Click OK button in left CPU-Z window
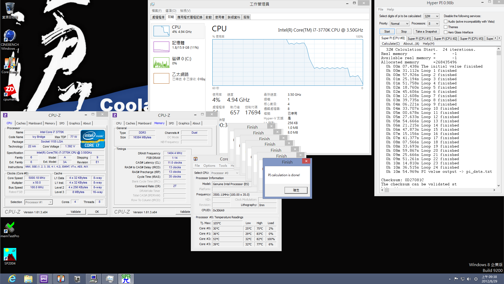The height and width of the screenshot is (284, 504). [x=97, y=212]
